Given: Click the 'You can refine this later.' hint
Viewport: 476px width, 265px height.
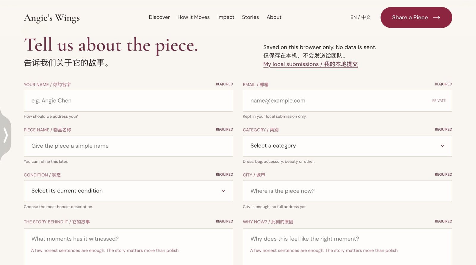Looking at the screenshot, I should point(46,162).
